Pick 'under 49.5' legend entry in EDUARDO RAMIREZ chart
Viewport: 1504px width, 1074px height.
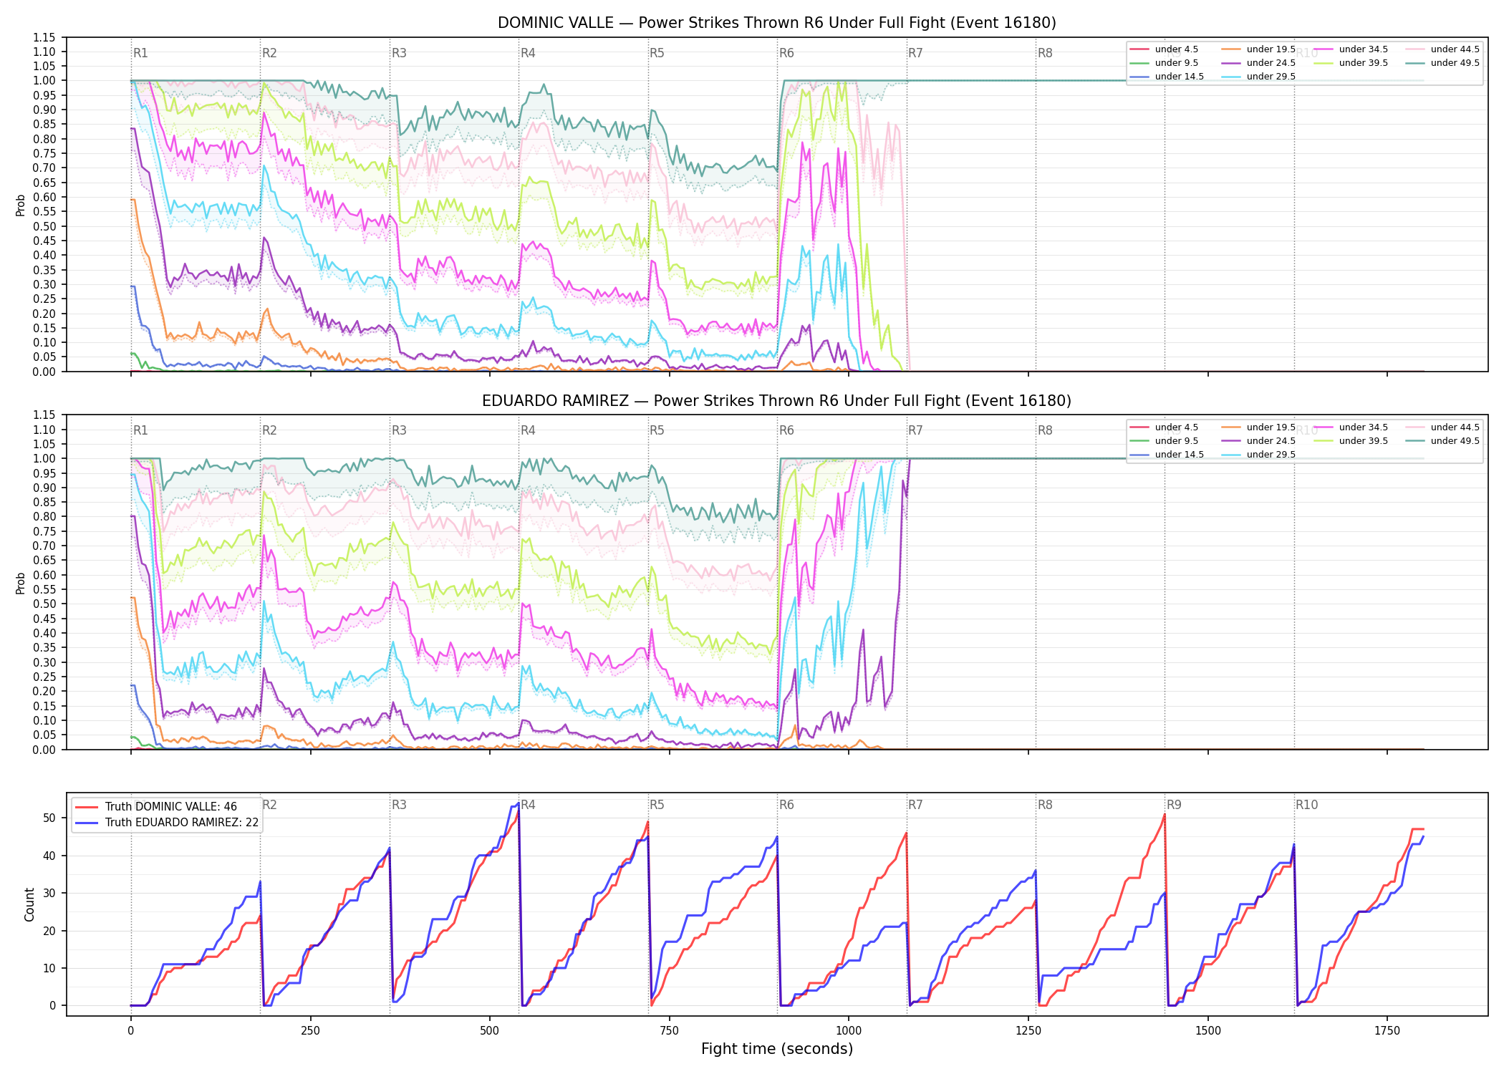[x=1442, y=441]
